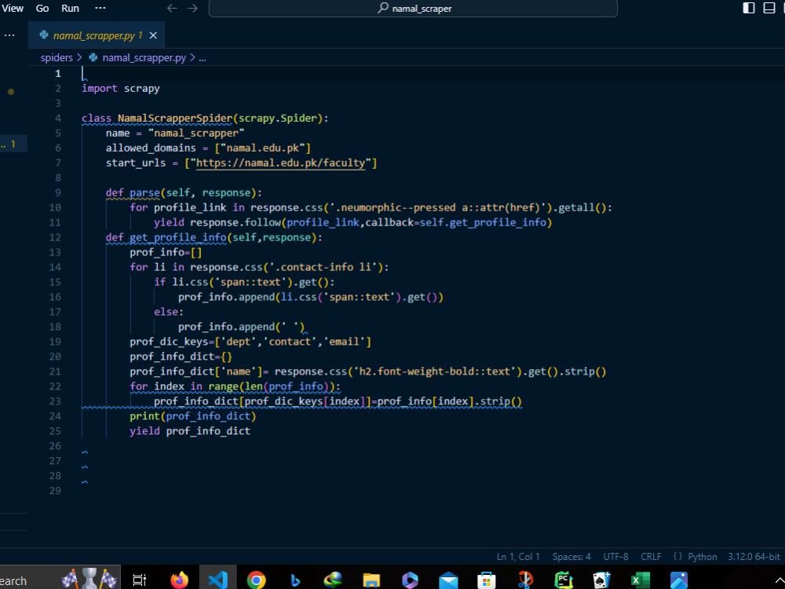
Task: Place cursor on 'import scrapy' text
Action: coord(121,89)
